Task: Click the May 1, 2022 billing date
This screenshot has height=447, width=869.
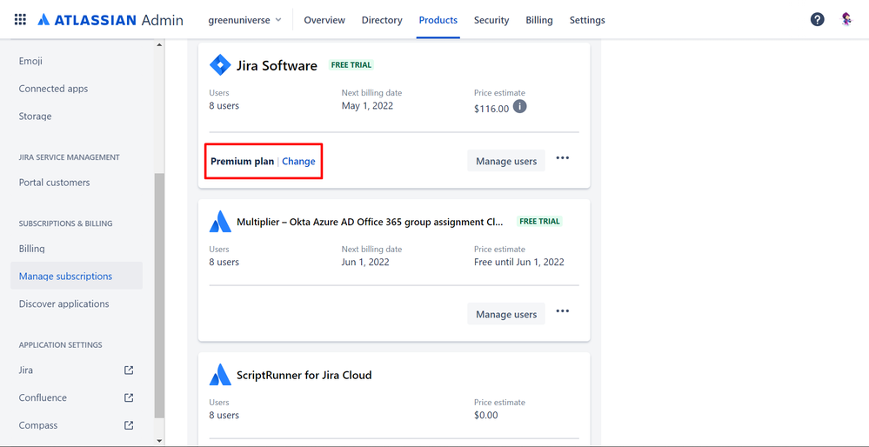Action: click(367, 106)
